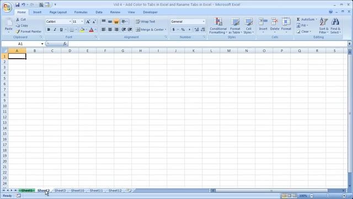This screenshot has width=353, height=199.
Task: Cut the selection
Action: 21,20
